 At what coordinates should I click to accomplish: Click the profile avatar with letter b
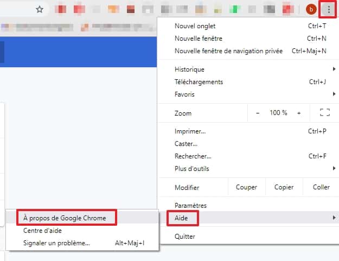[x=311, y=9]
